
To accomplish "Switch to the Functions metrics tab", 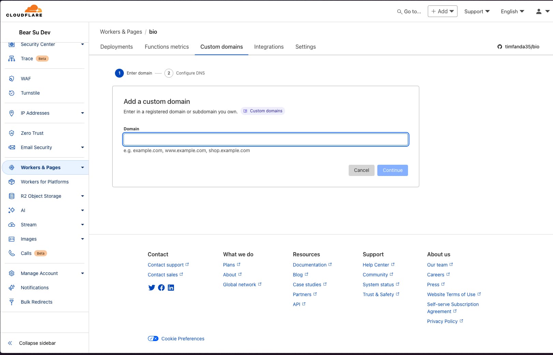I will (167, 47).
